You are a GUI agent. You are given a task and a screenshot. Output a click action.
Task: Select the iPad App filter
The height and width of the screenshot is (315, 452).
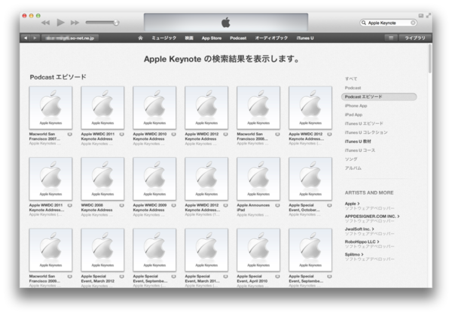tap(353, 115)
